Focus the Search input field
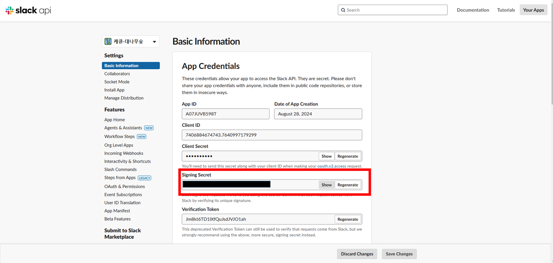The width and height of the screenshot is (553, 263). click(x=393, y=10)
